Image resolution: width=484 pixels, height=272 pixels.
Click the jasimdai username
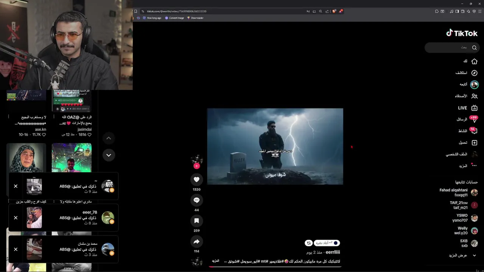point(85,129)
